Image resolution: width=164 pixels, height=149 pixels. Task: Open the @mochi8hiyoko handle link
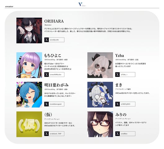pyautogui.click(x=56, y=74)
